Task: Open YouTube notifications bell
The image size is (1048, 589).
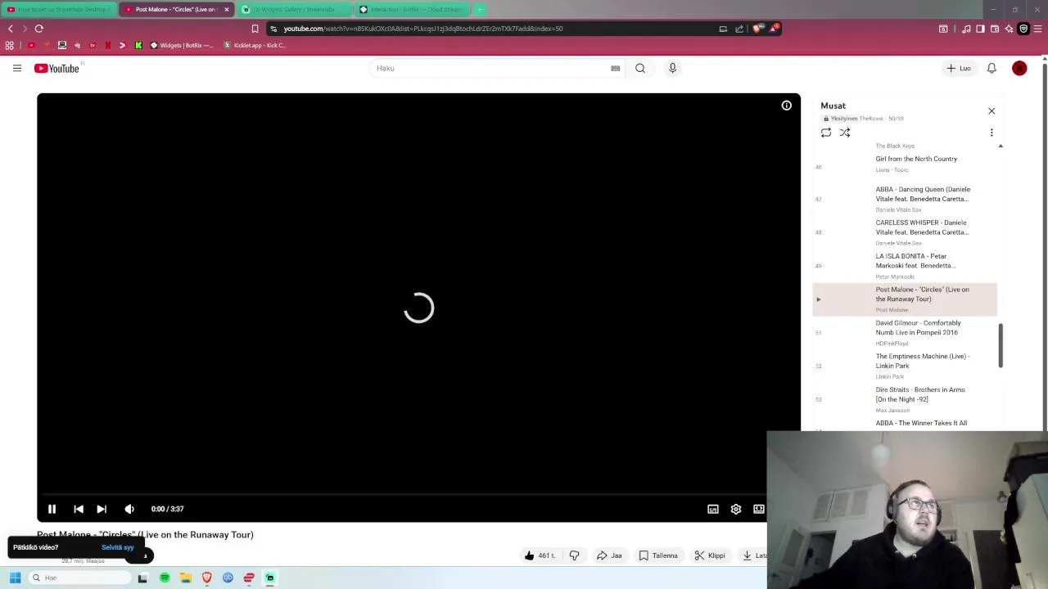Action: click(x=992, y=68)
